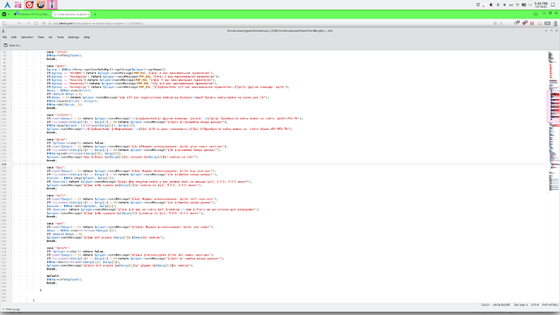Open the Tools menu
Image resolution: width=560 pixels, height=315 pixels.
pos(60,37)
